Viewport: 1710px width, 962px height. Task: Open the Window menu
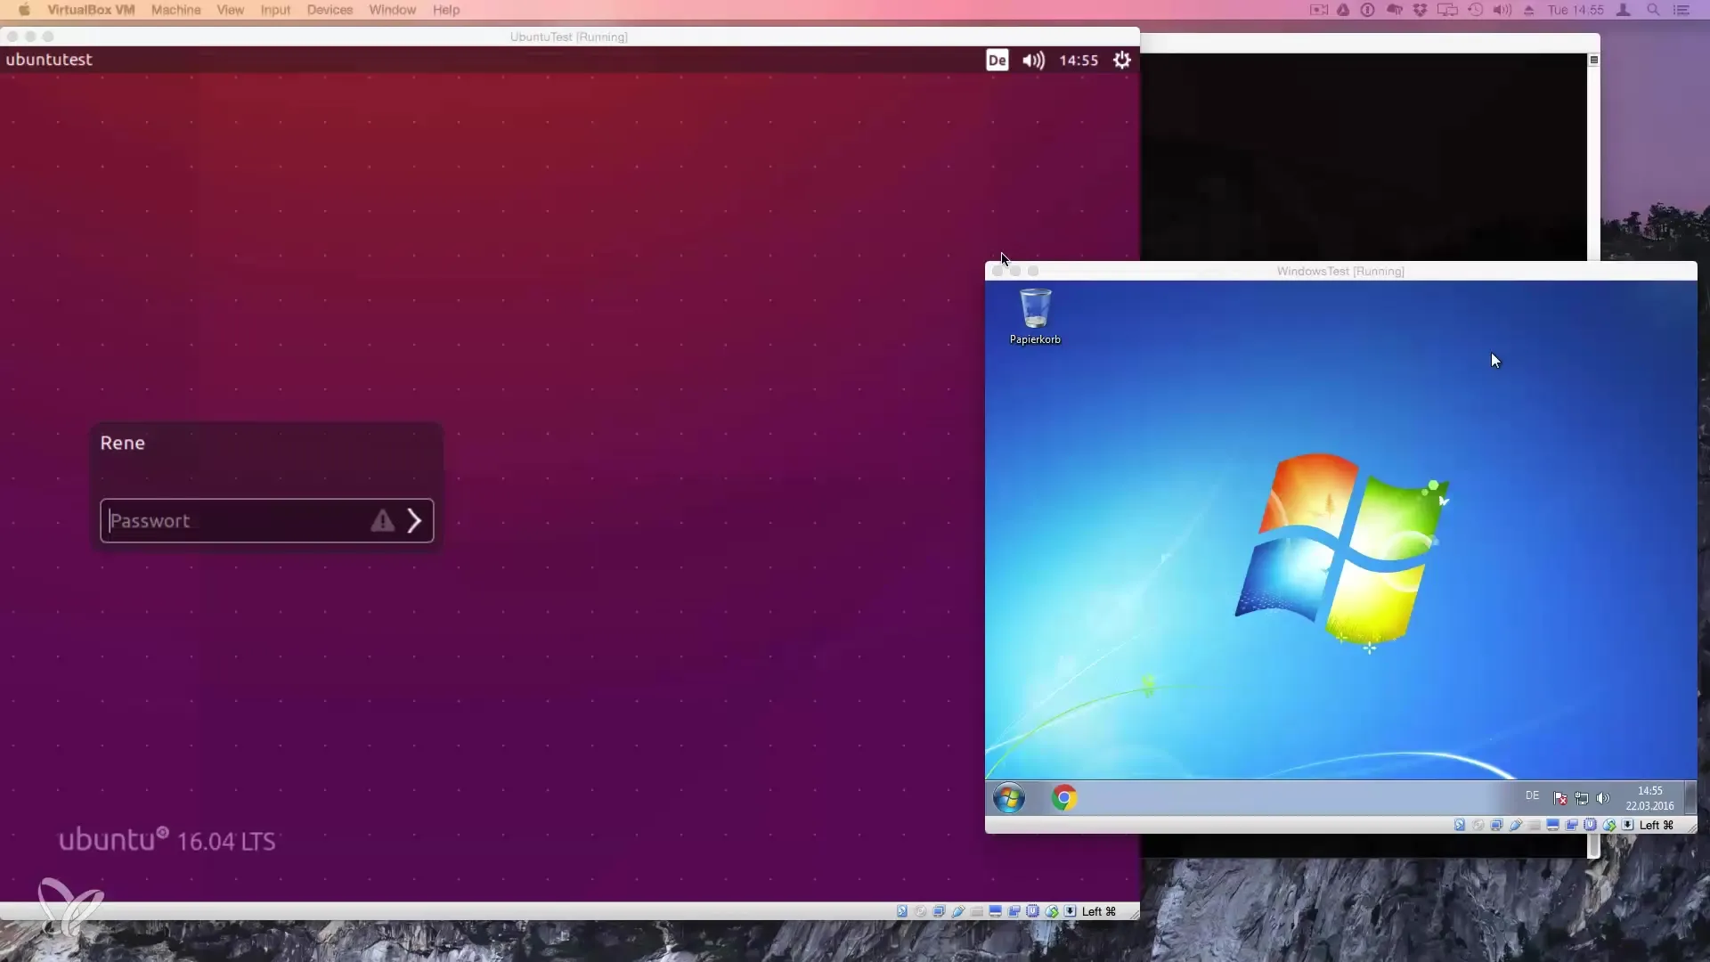click(x=393, y=10)
